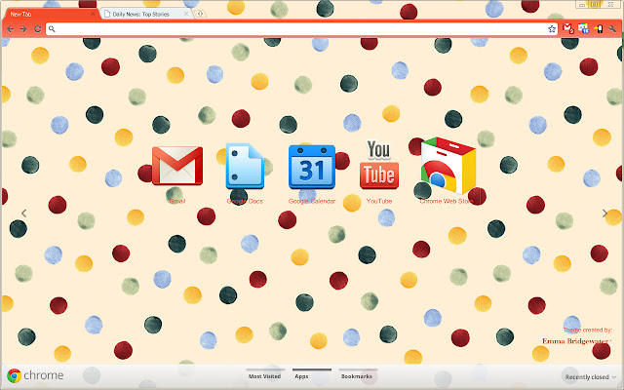Screen dimensions: 624x390
Task: Click the Chrome logo at the bottom left
Action: [x=14, y=375]
